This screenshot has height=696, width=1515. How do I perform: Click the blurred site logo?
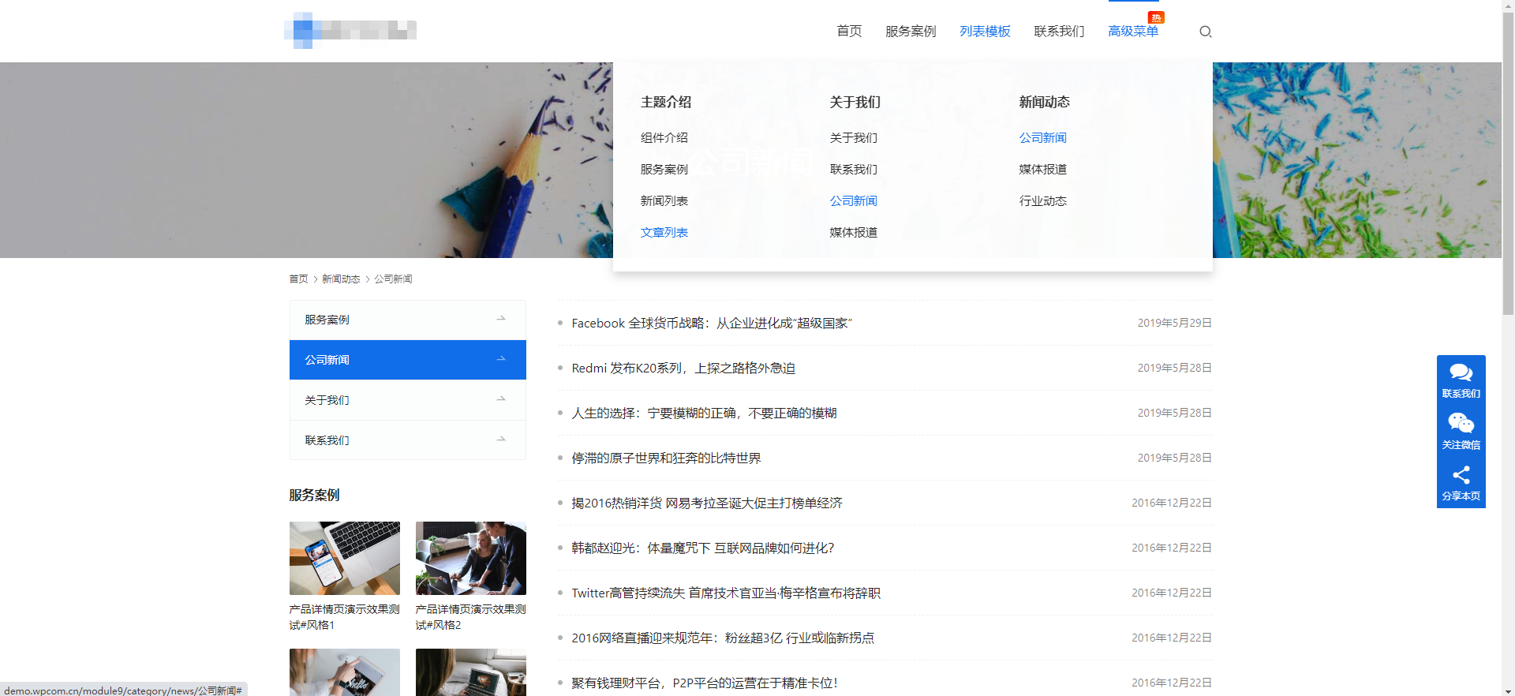pyautogui.click(x=350, y=31)
